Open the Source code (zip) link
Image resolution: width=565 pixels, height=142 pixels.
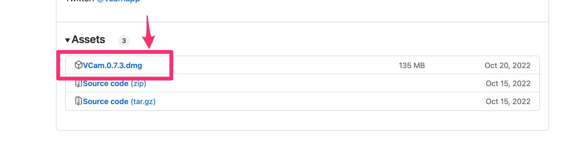point(114,84)
